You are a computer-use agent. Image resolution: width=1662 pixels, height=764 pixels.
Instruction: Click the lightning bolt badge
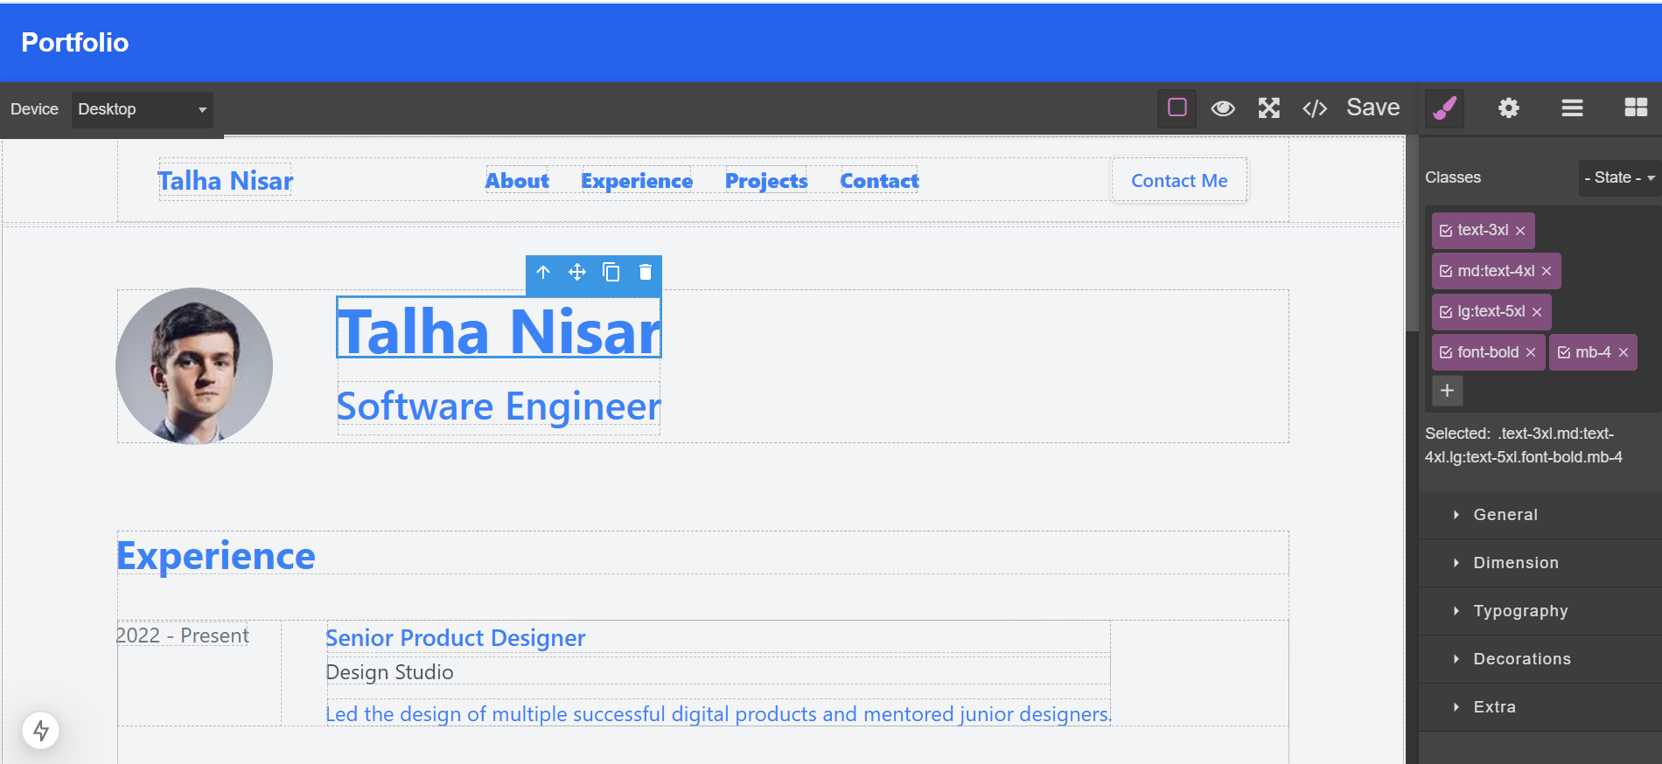pyautogui.click(x=41, y=730)
